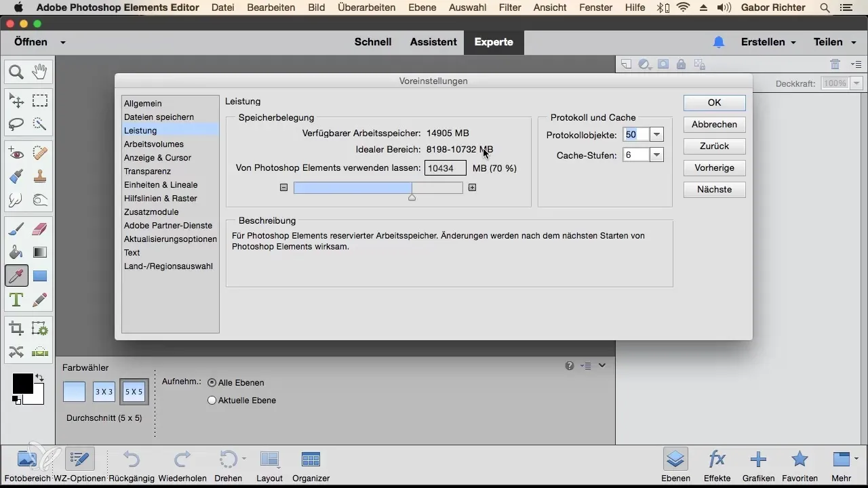Select the Hand tool
This screenshot has height=488, width=868.
[x=40, y=71]
